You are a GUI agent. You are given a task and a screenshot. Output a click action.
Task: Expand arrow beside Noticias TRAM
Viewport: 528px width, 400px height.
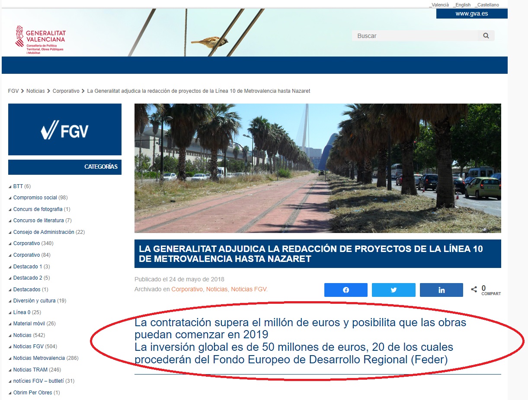point(10,370)
